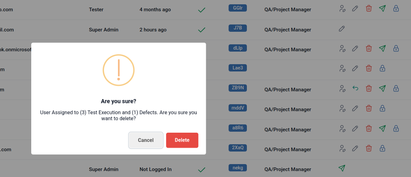Click the user role icon in the ZB9N row
This screenshot has width=411, height=177.
343,88
